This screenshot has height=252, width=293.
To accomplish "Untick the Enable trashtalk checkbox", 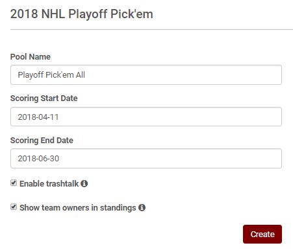I will tap(14, 183).
